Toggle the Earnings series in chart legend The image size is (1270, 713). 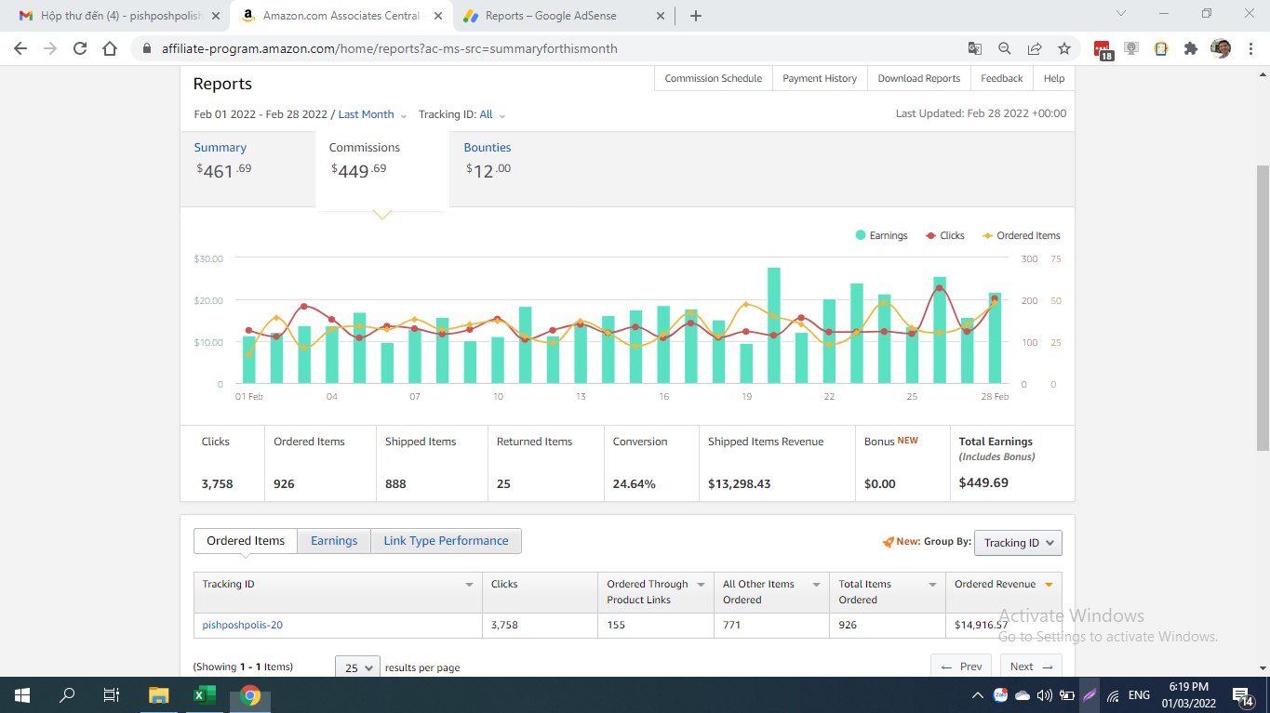click(x=881, y=235)
